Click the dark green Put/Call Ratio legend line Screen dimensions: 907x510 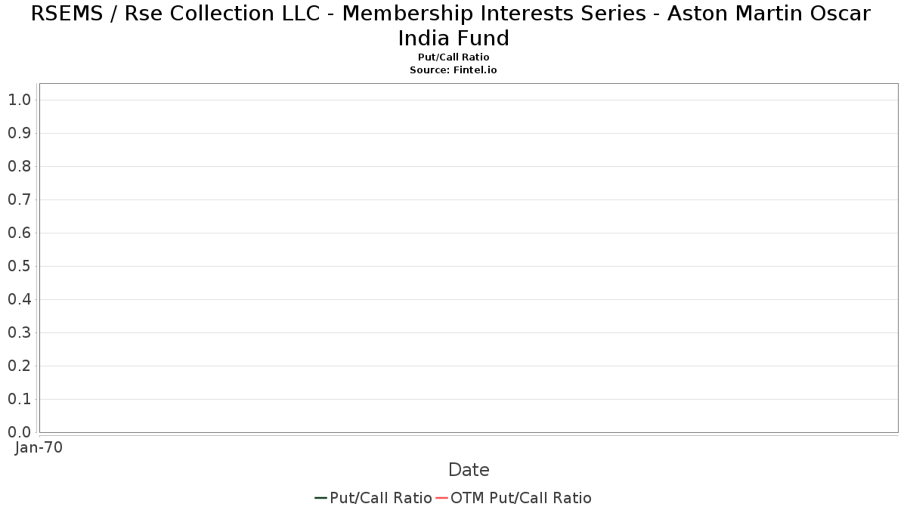(320, 498)
